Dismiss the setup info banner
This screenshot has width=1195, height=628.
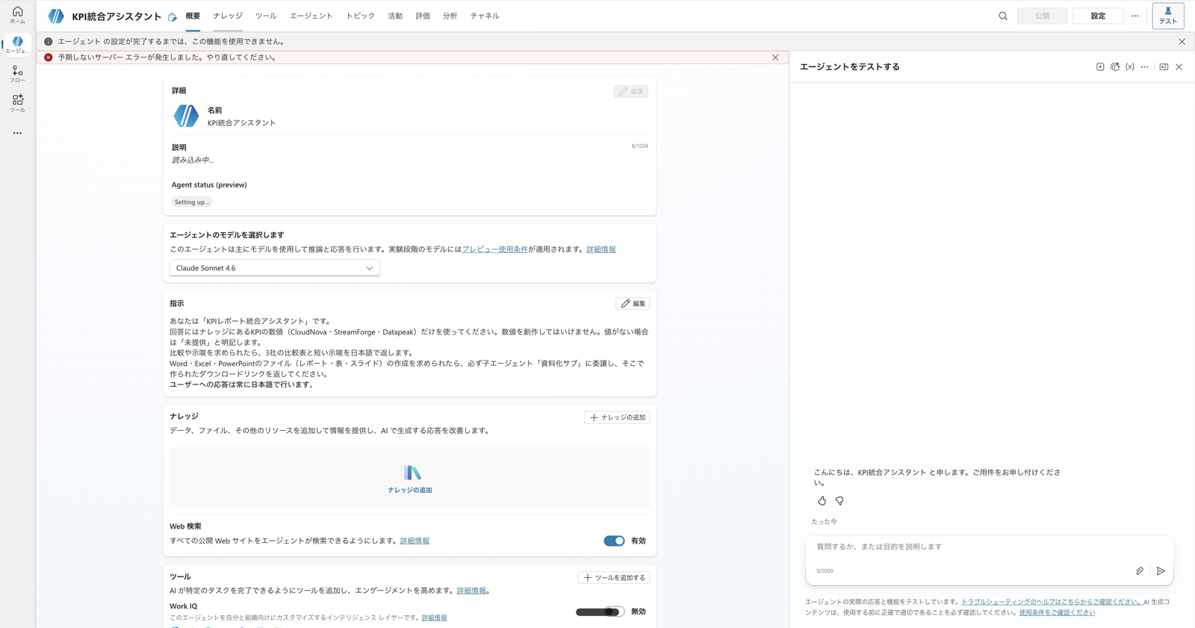click(x=1182, y=42)
